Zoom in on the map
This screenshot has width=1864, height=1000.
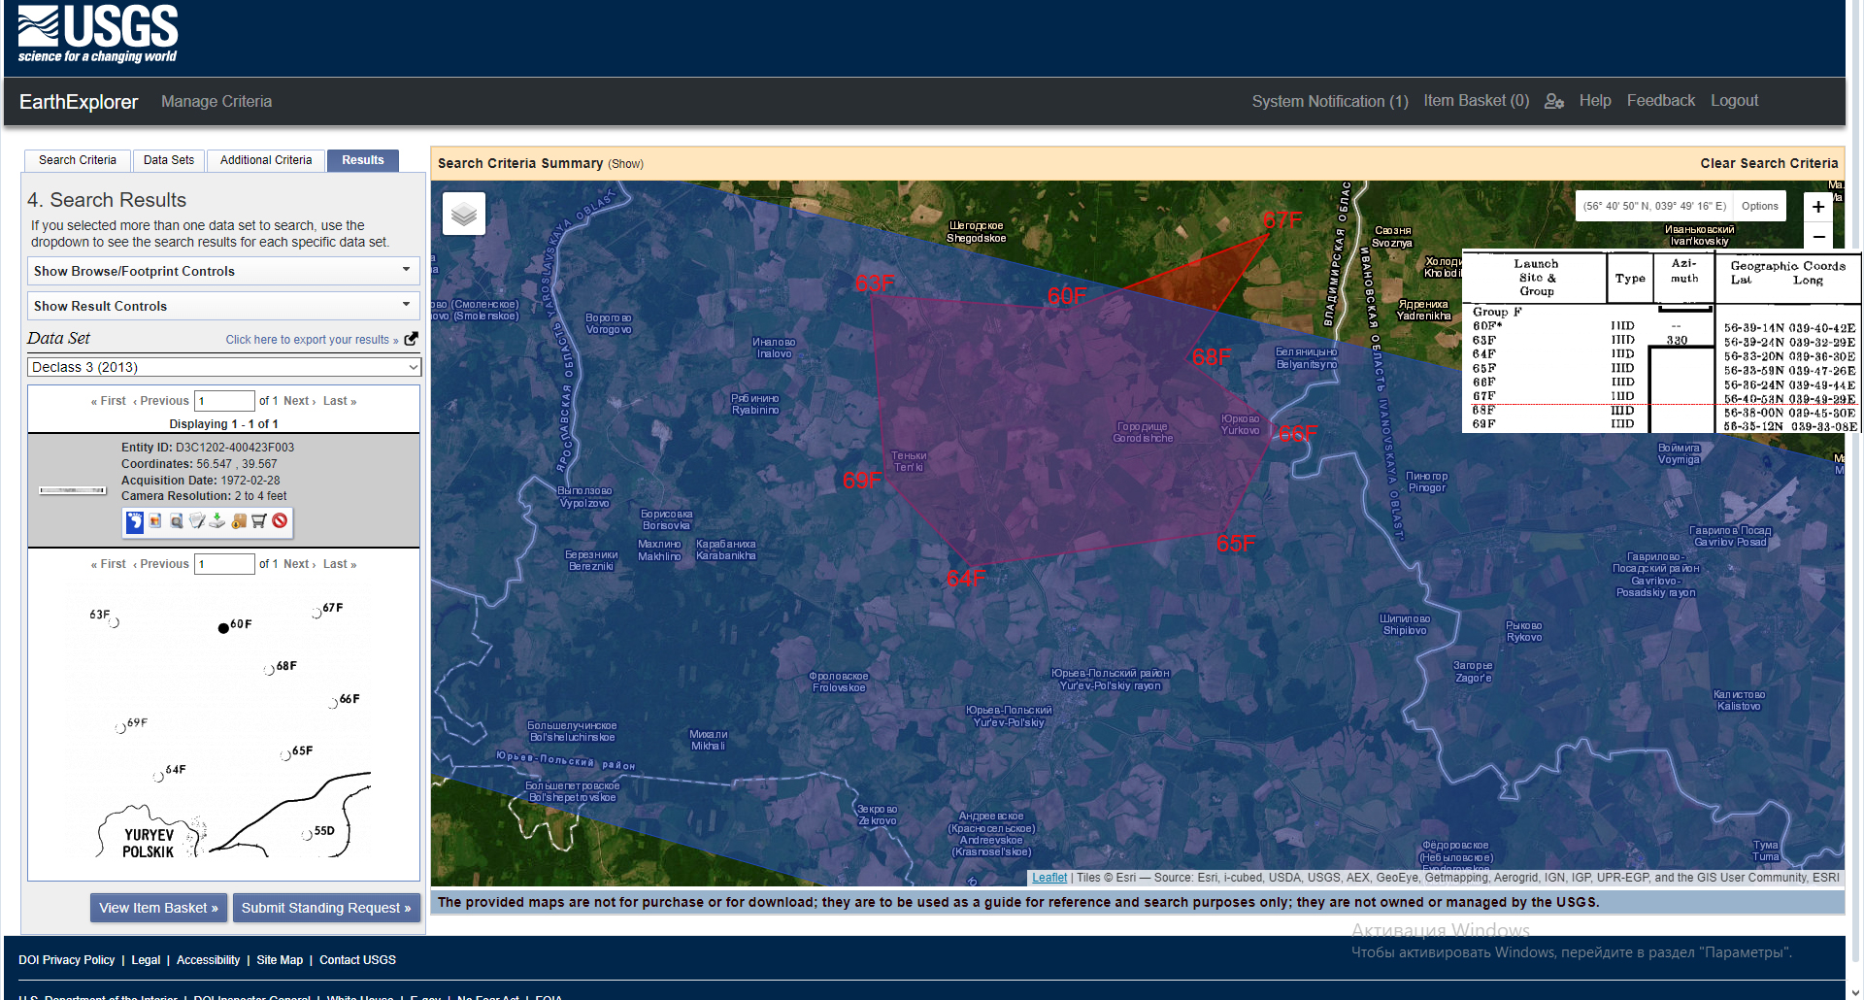pos(1817,207)
